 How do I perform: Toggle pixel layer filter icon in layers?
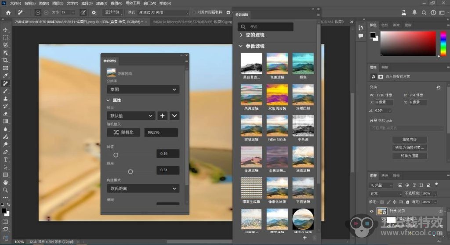pos(400,185)
